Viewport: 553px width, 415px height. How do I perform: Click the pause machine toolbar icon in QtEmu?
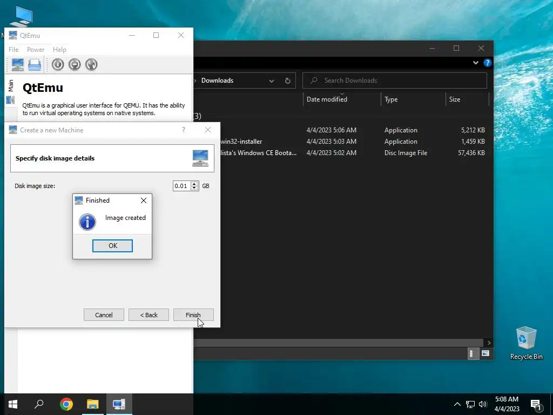[75, 65]
